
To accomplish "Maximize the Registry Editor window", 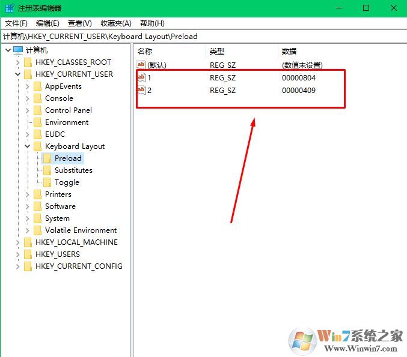I will pos(366,8).
